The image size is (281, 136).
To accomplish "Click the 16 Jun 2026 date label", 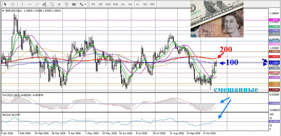I will point(126,134).
